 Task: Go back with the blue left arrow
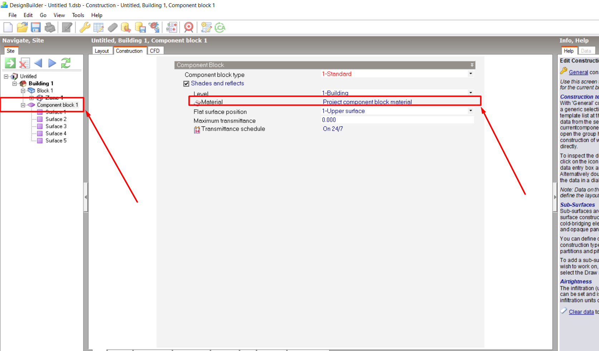[x=38, y=63]
